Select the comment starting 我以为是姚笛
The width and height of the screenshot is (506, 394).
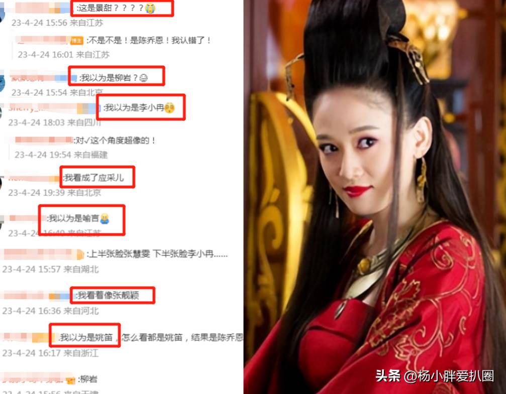151,338
